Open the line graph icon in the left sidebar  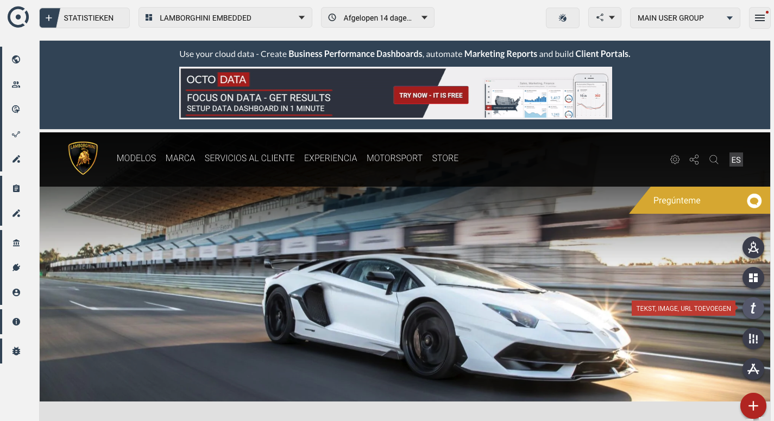click(16, 135)
